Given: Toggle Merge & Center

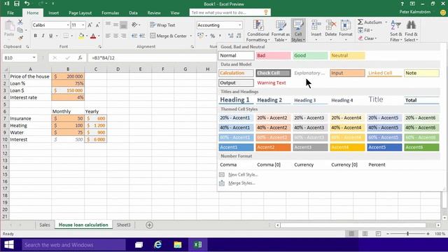Looking at the screenshot, I should pyautogui.click(x=168, y=36).
